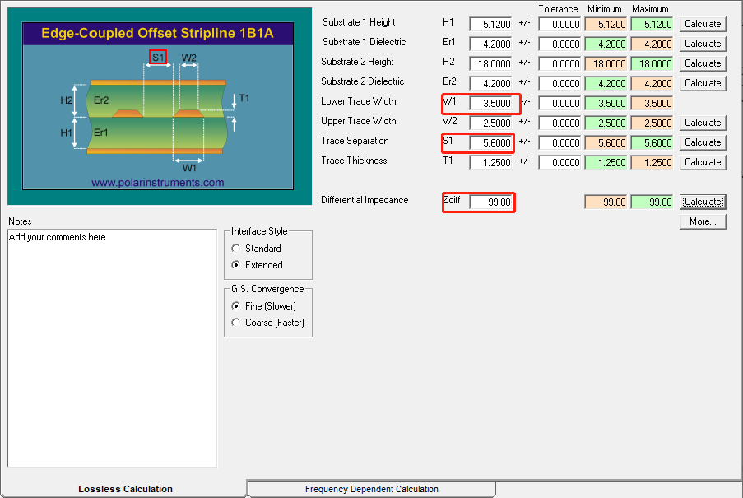
Task: Open the Lossless Calculation tab
Action: [125, 489]
